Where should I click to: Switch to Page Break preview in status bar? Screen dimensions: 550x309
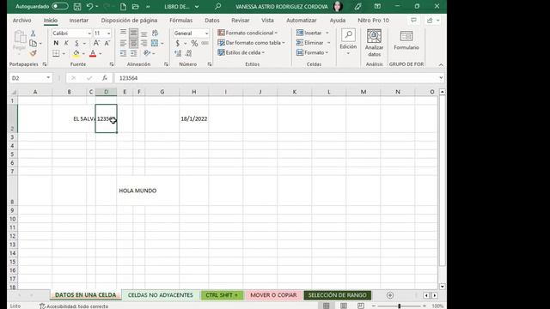[x=361, y=306]
